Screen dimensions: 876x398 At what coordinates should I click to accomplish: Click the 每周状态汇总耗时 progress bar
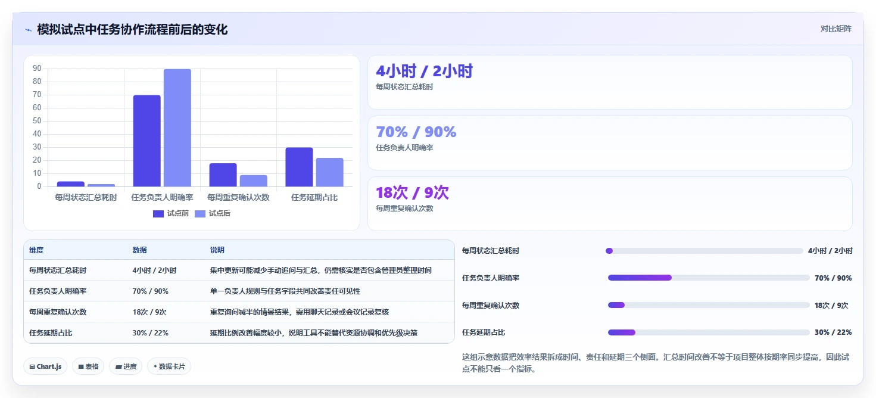tap(704, 251)
